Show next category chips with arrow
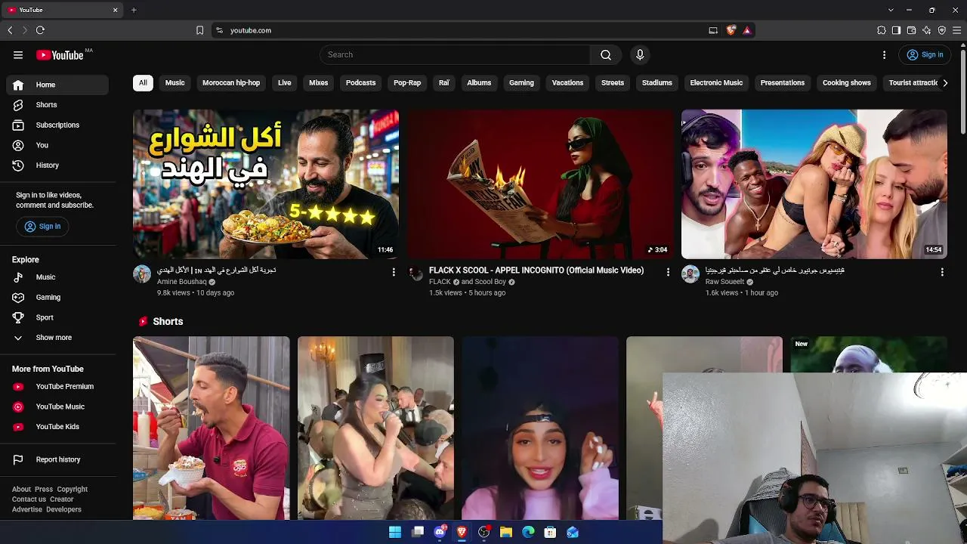Image resolution: width=967 pixels, height=544 pixels. click(944, 83)
